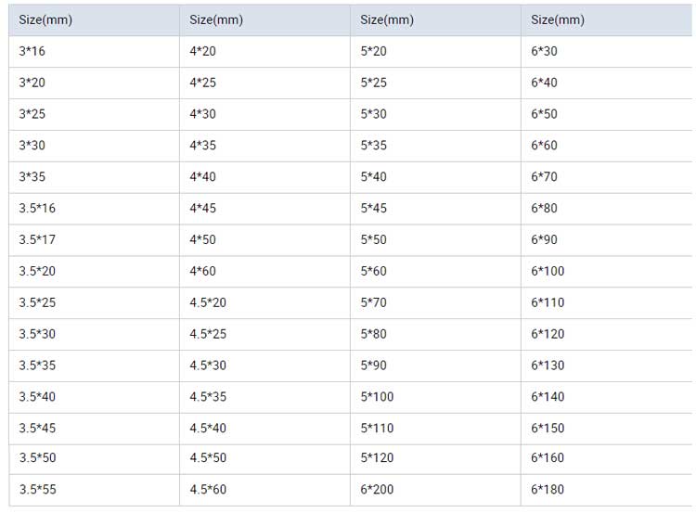Select the 3.5*40 cell
Screen dimensions: 696x513
coord(37,396)
